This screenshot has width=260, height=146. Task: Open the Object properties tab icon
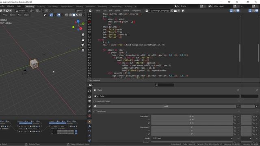(x=89, y=122)
